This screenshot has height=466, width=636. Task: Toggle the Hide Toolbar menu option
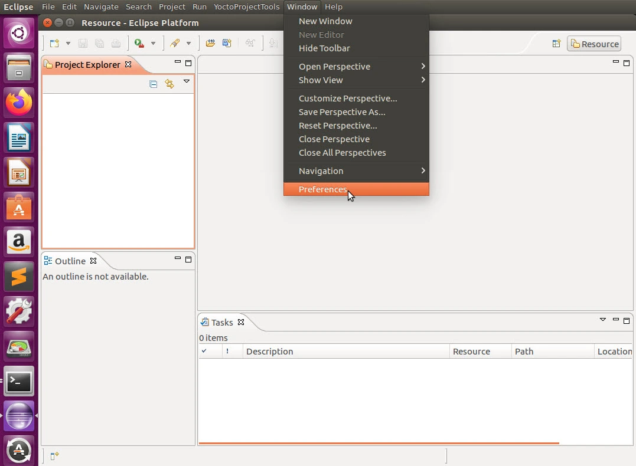pos(324,48)
